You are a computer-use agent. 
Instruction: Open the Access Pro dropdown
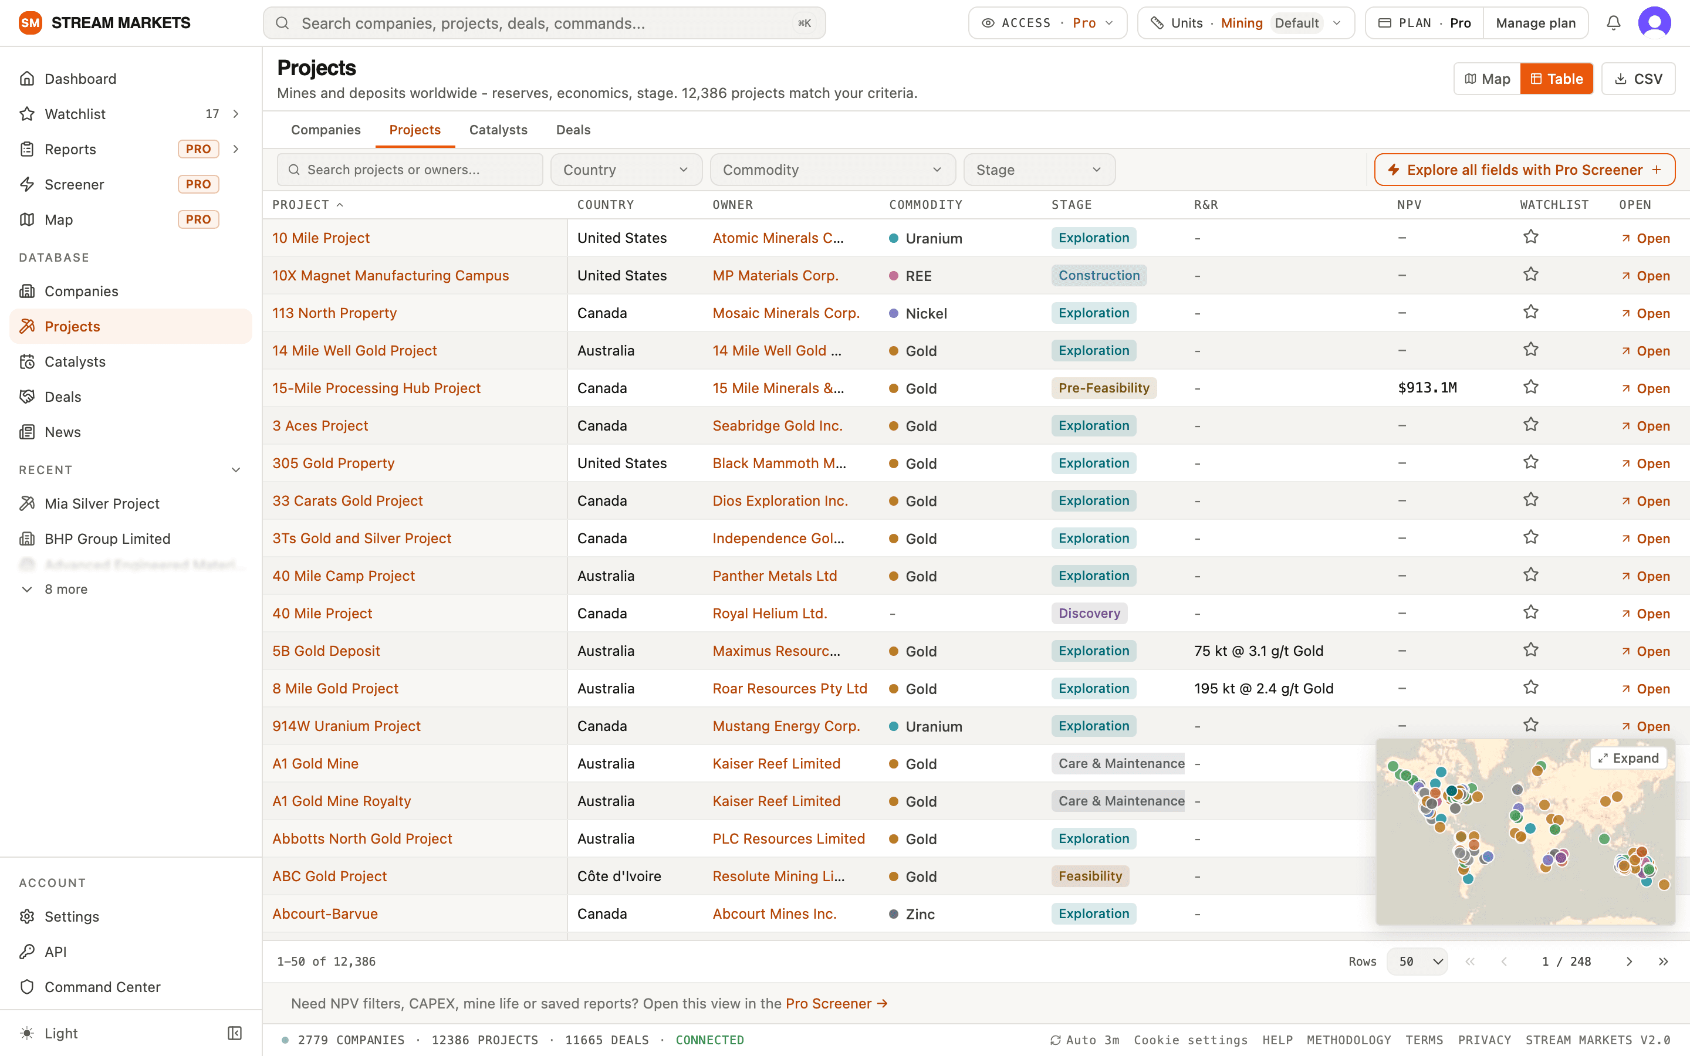(1047, 23)
